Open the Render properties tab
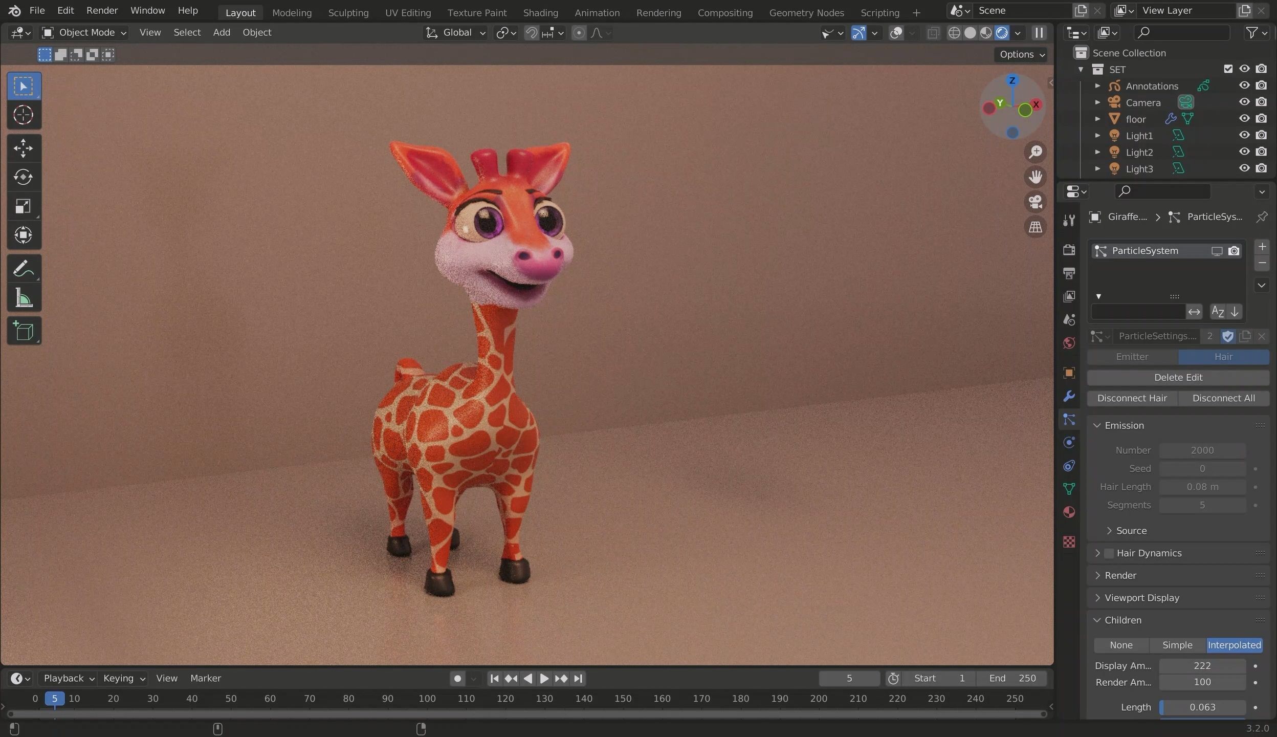 [1069, 250]
